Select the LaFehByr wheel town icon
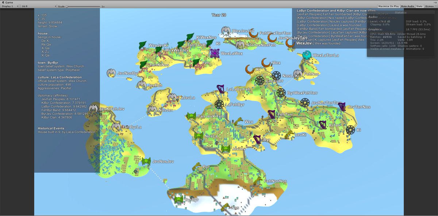Screen dimensions: 438x216 point(219,104)
